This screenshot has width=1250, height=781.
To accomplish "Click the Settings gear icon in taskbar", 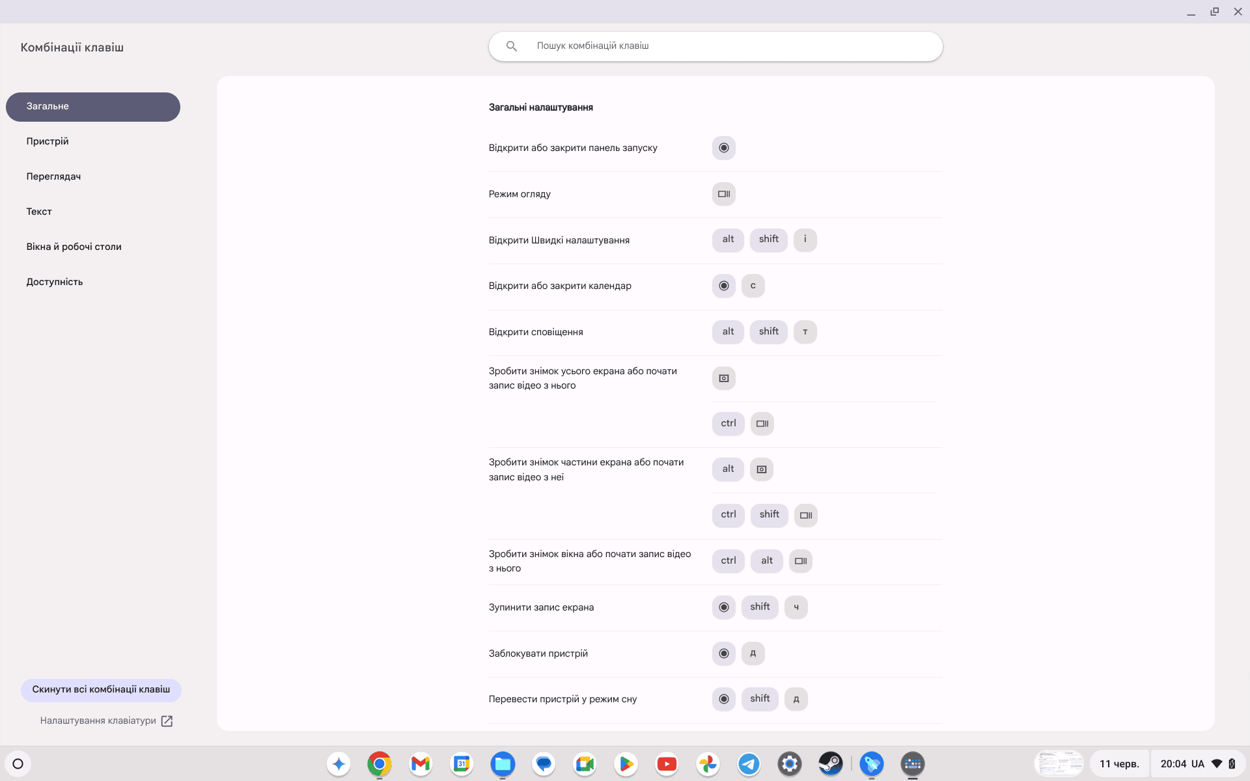I will pos(789,763).
